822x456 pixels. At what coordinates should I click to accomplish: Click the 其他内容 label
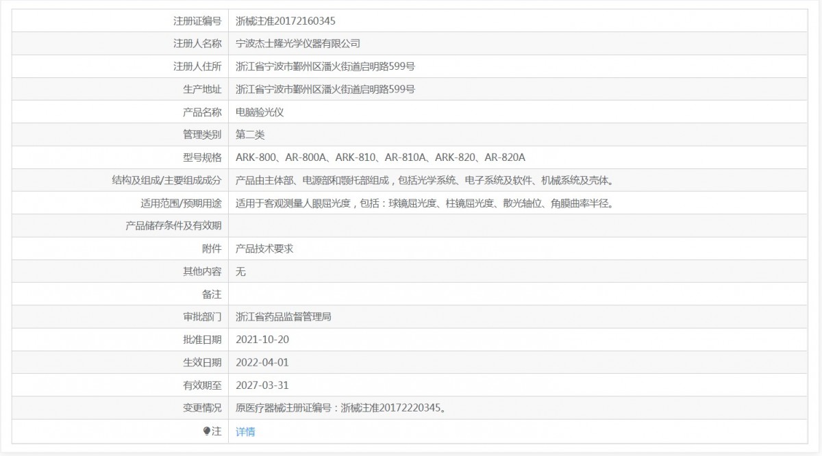point(203,272)
